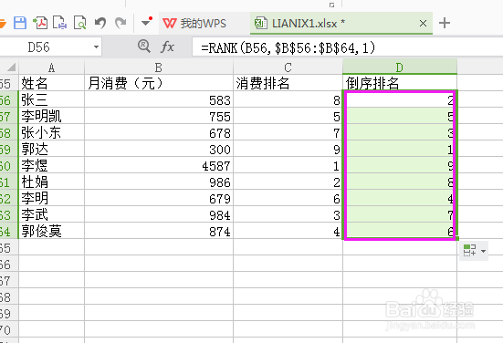The image size is (503, 343).
Task: Add a new document tab
Action: 445,23
